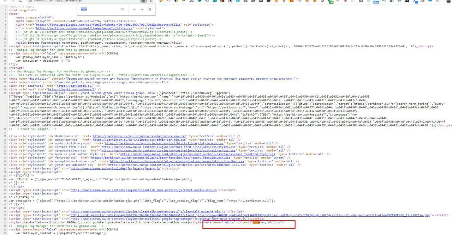Click the '<!-- / Yoast SEO plugin. -->' comment
452x235 pixels.
pos(32,129)
